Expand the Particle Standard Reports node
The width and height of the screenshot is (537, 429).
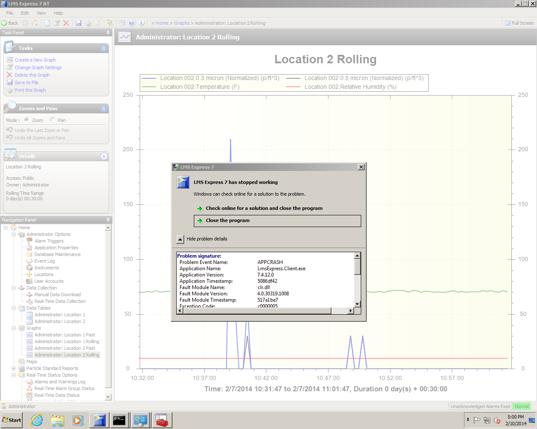(x=14, y=368)
